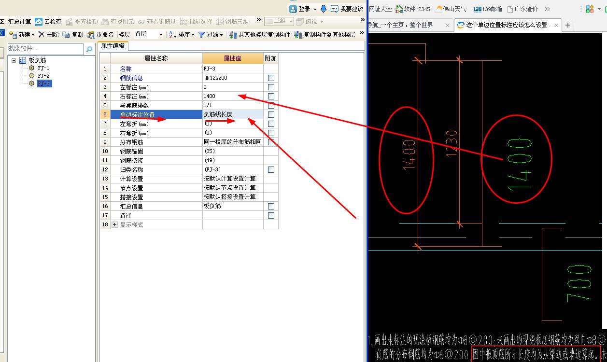This screenshot has width=607, height=362.
Task: Click the 复制 copy icon
Action: pos(66,34)
